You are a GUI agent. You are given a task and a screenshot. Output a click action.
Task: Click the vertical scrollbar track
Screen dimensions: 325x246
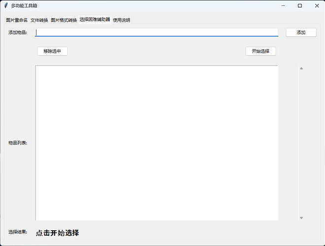301,143
